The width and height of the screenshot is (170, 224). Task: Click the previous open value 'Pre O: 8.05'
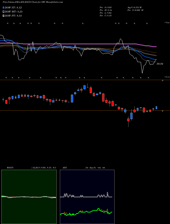[106, 7]
